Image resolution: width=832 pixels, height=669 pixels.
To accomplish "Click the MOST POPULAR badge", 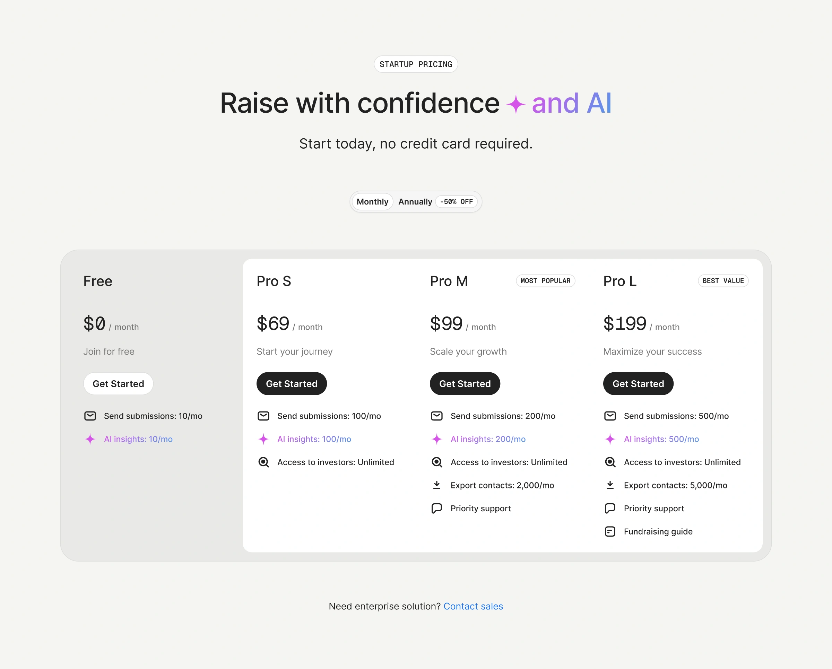I will coord(546,281).
